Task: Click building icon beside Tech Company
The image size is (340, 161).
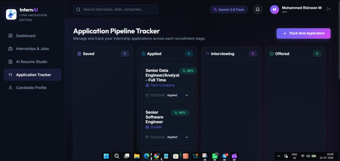Action: [147, 85]
